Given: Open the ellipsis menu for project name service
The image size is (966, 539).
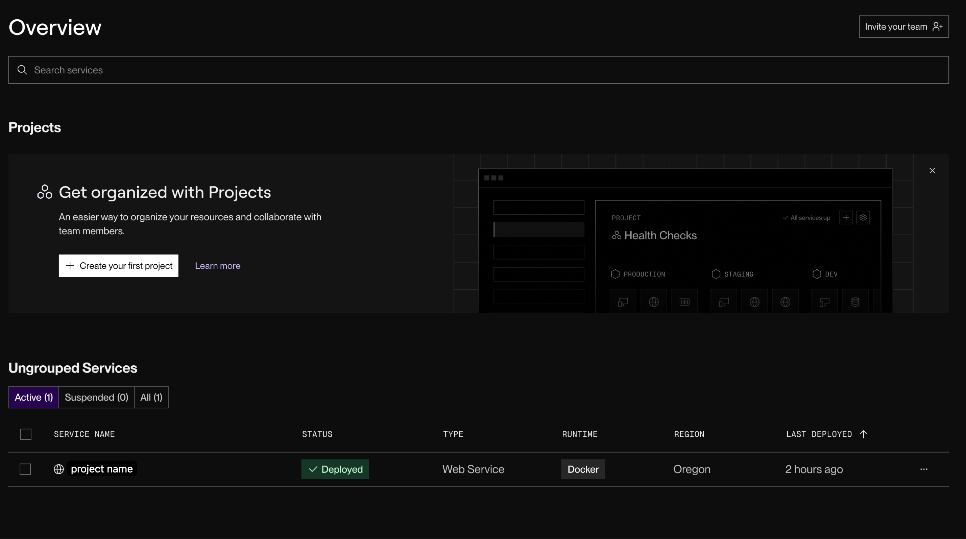Looking at the screenshot, I should (x=924, y=469).
